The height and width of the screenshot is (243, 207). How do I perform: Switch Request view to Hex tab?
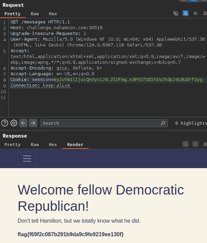[x=53, y=14]
